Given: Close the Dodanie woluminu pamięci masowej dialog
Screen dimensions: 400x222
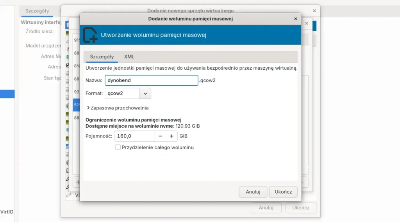Looking at the screenshot, I should point(295,19).
